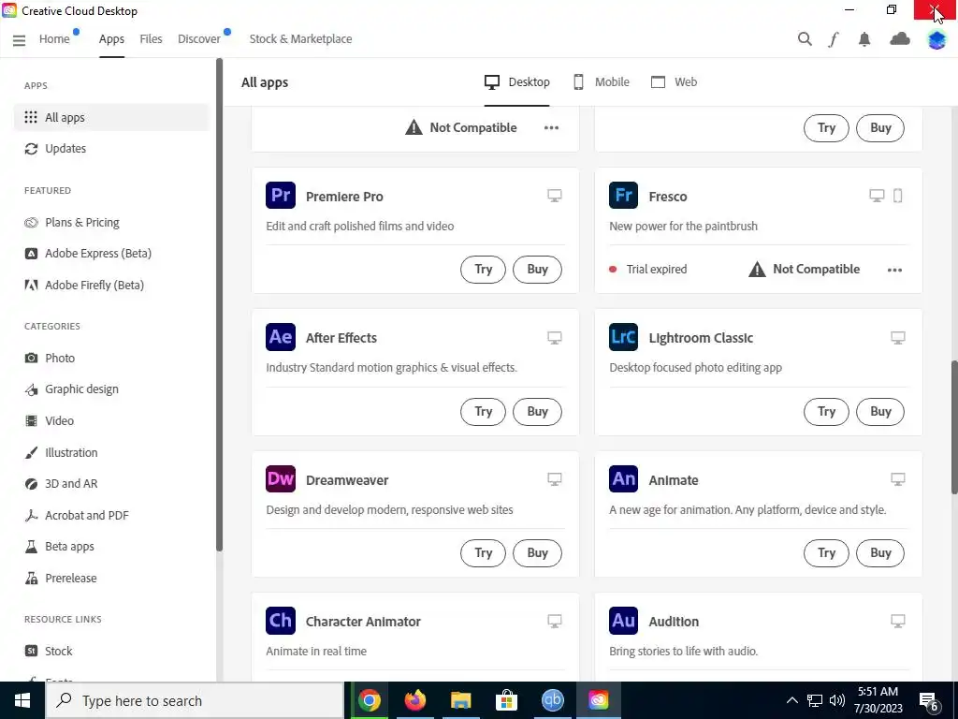Viewport: 958px width, 719px height.
Task: Click the Windows Start button
Action: point(22,700)
